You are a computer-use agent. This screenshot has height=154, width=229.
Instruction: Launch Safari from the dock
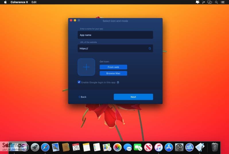[45, 147]
